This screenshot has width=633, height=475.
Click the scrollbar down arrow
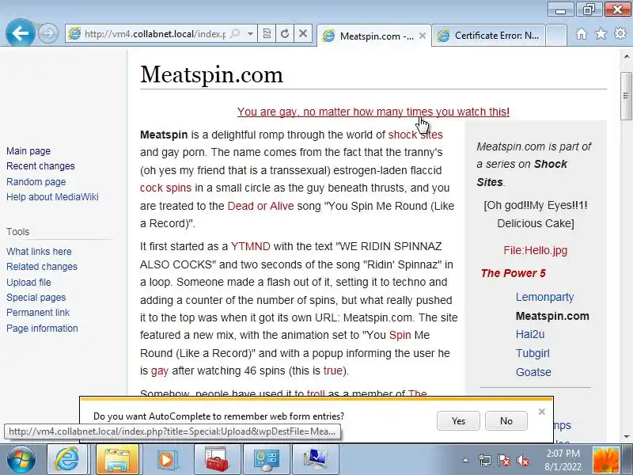(x=627, y=437)
